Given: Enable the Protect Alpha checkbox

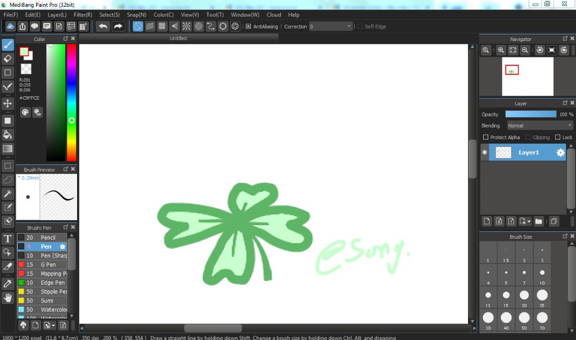Looking at the screenshot, I should click(485, 137).
